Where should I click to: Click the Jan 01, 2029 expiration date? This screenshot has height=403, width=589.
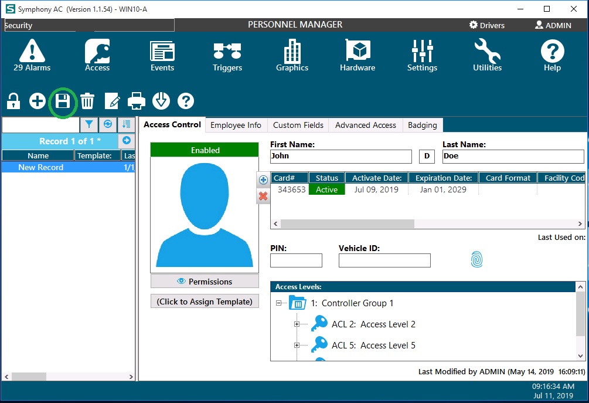443,189
